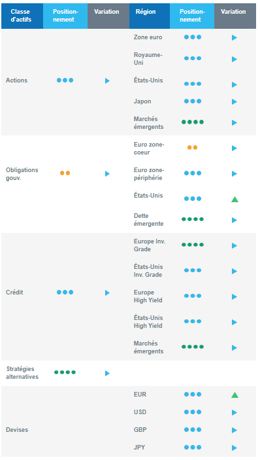Click green dots for Stratégies alternatives
The width and height of the screenshot is (260, 460).
pyautogui.click(x=65, y=372)
